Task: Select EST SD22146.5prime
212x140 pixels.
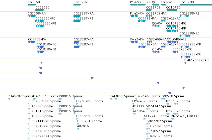Action: [x=136, y=99]
